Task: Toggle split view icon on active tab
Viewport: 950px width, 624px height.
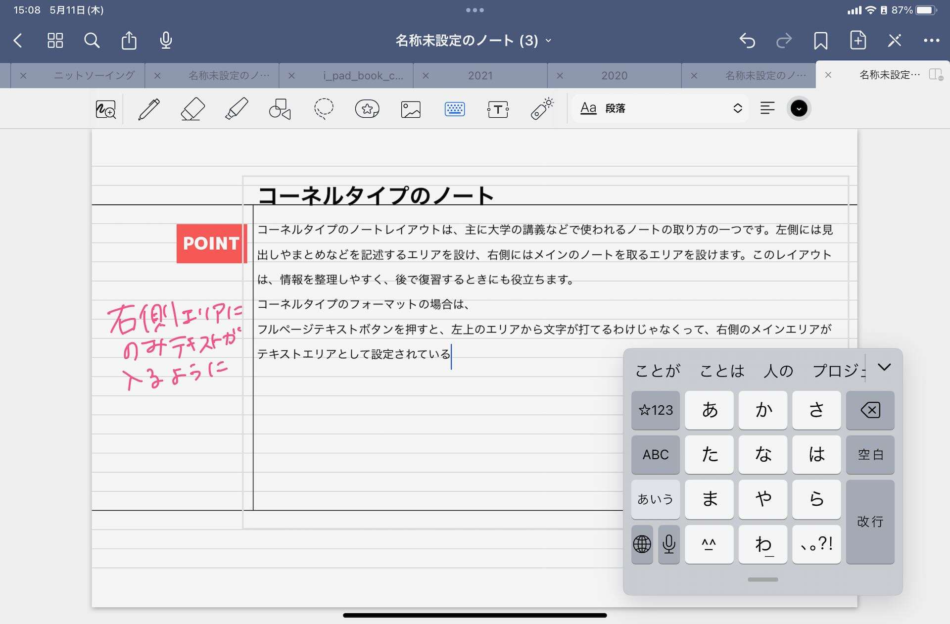Action: click(935, 75)
